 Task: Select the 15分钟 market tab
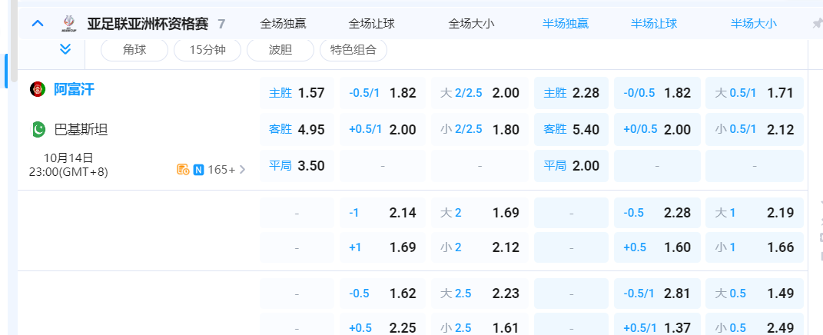(x=207, y=50)
